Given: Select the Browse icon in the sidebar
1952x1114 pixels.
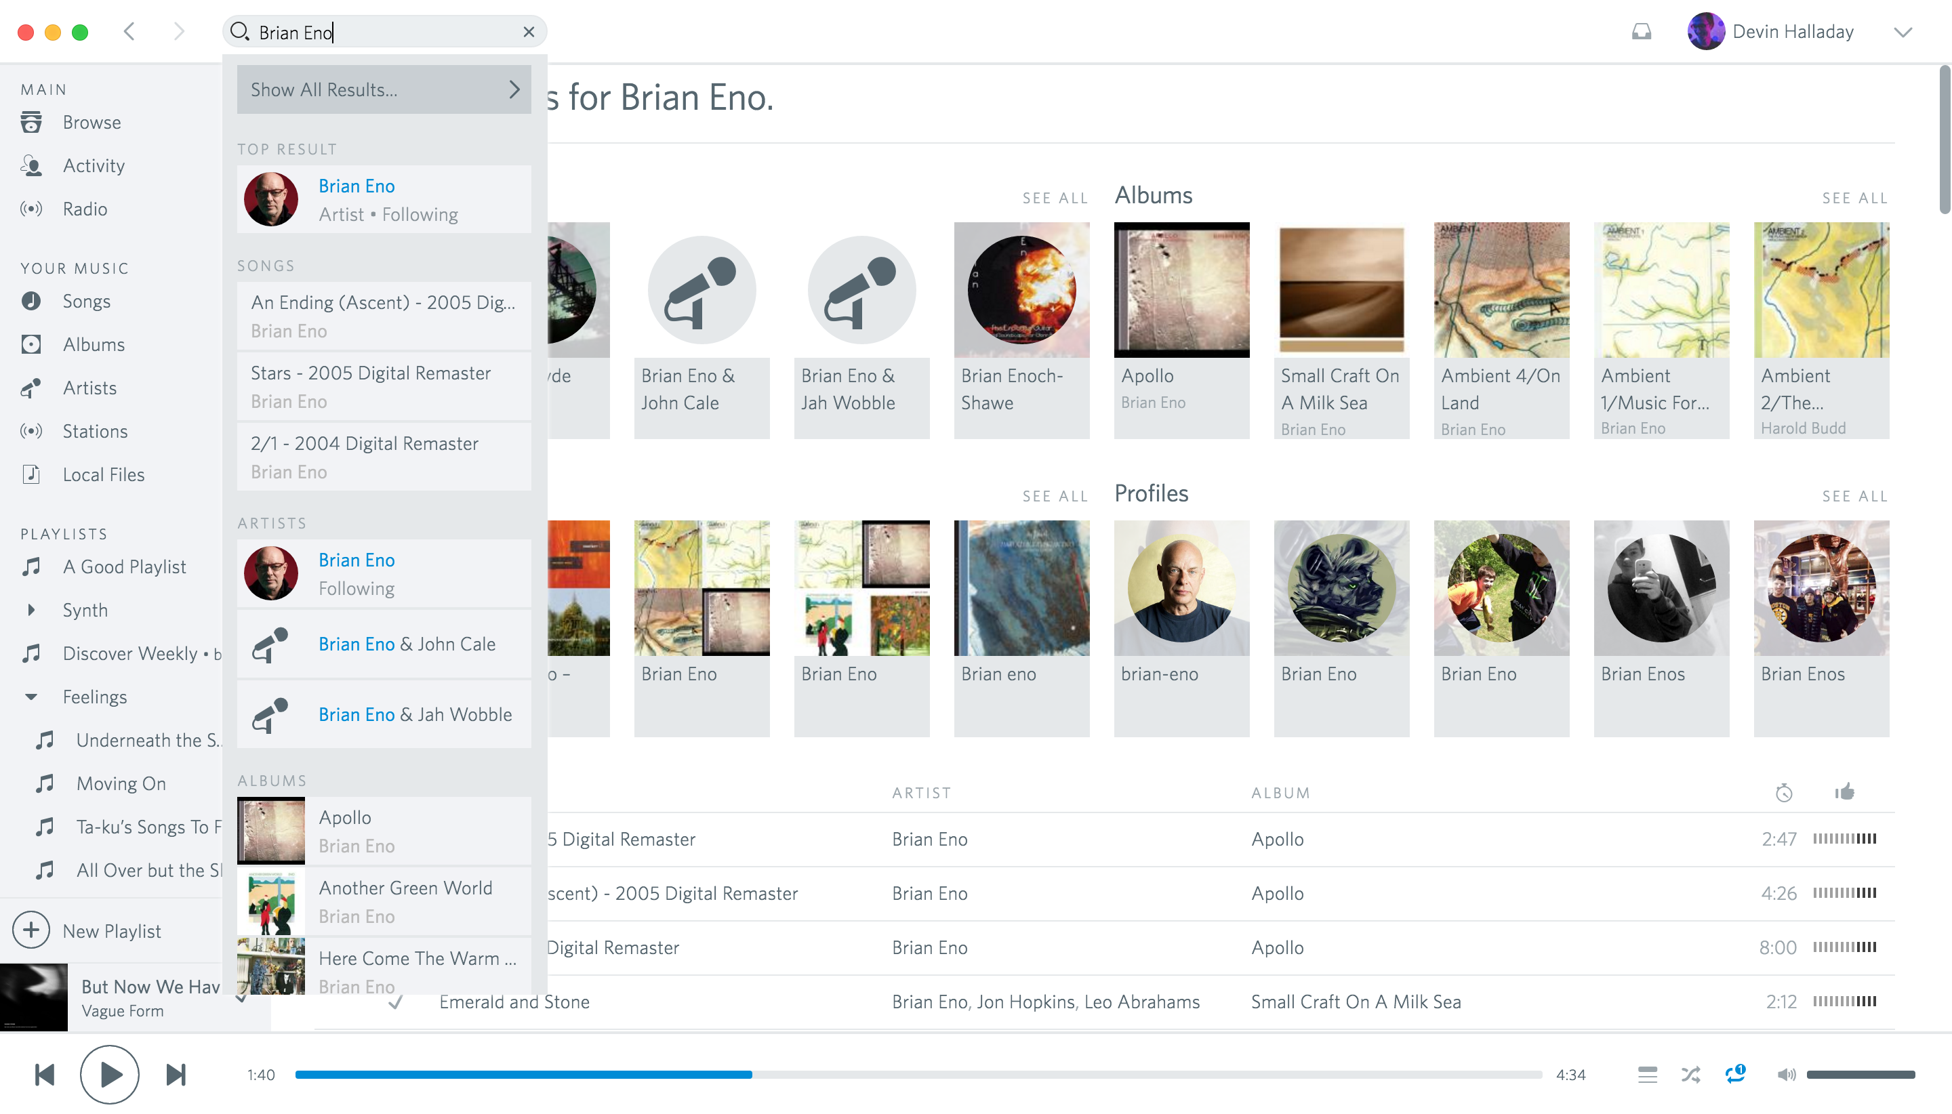Looking at the screenshot, I should click(31, 122).
